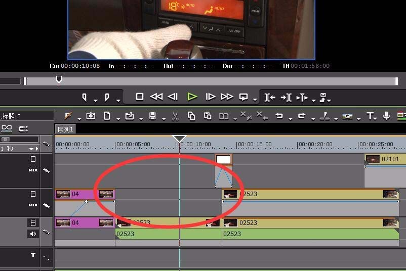The width and height of the screenshot is (406, 271).
Task: Click the save project disk icon
Action: pos(152,116)
